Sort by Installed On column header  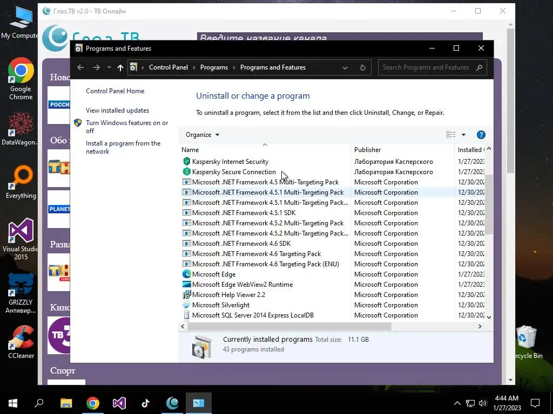pos(470,150)
